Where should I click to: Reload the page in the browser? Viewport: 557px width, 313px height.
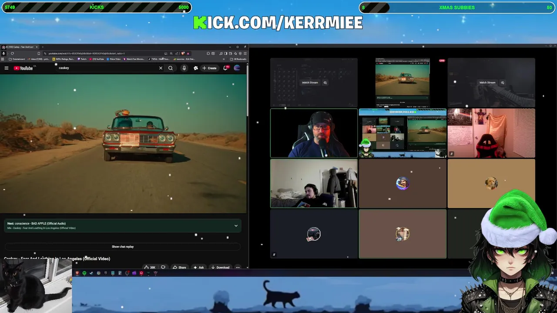(x=12, y=53)
